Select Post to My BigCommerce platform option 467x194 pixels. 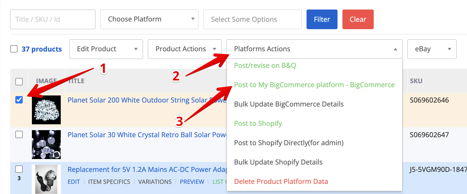pyautogui.click(x=314, y=85)
